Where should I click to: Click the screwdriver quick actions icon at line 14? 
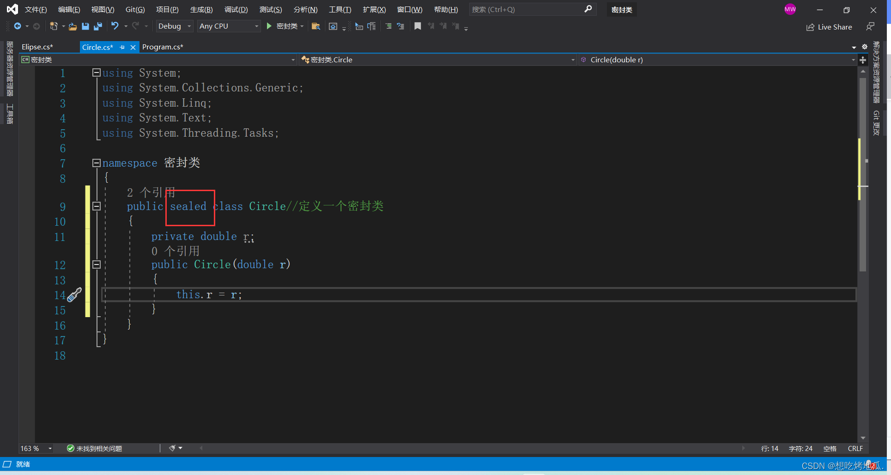74,295
